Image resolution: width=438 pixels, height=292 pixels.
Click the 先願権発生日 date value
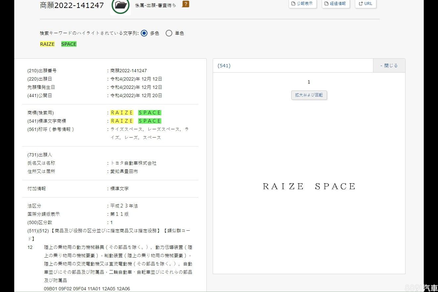point(136,87)
